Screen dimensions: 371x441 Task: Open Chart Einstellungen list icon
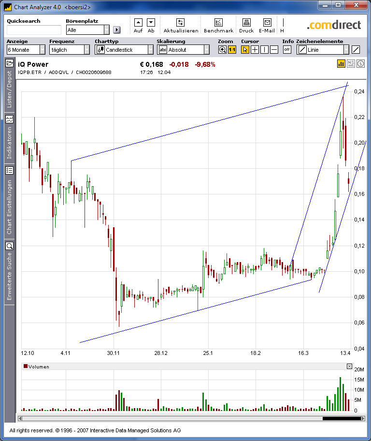9,170
